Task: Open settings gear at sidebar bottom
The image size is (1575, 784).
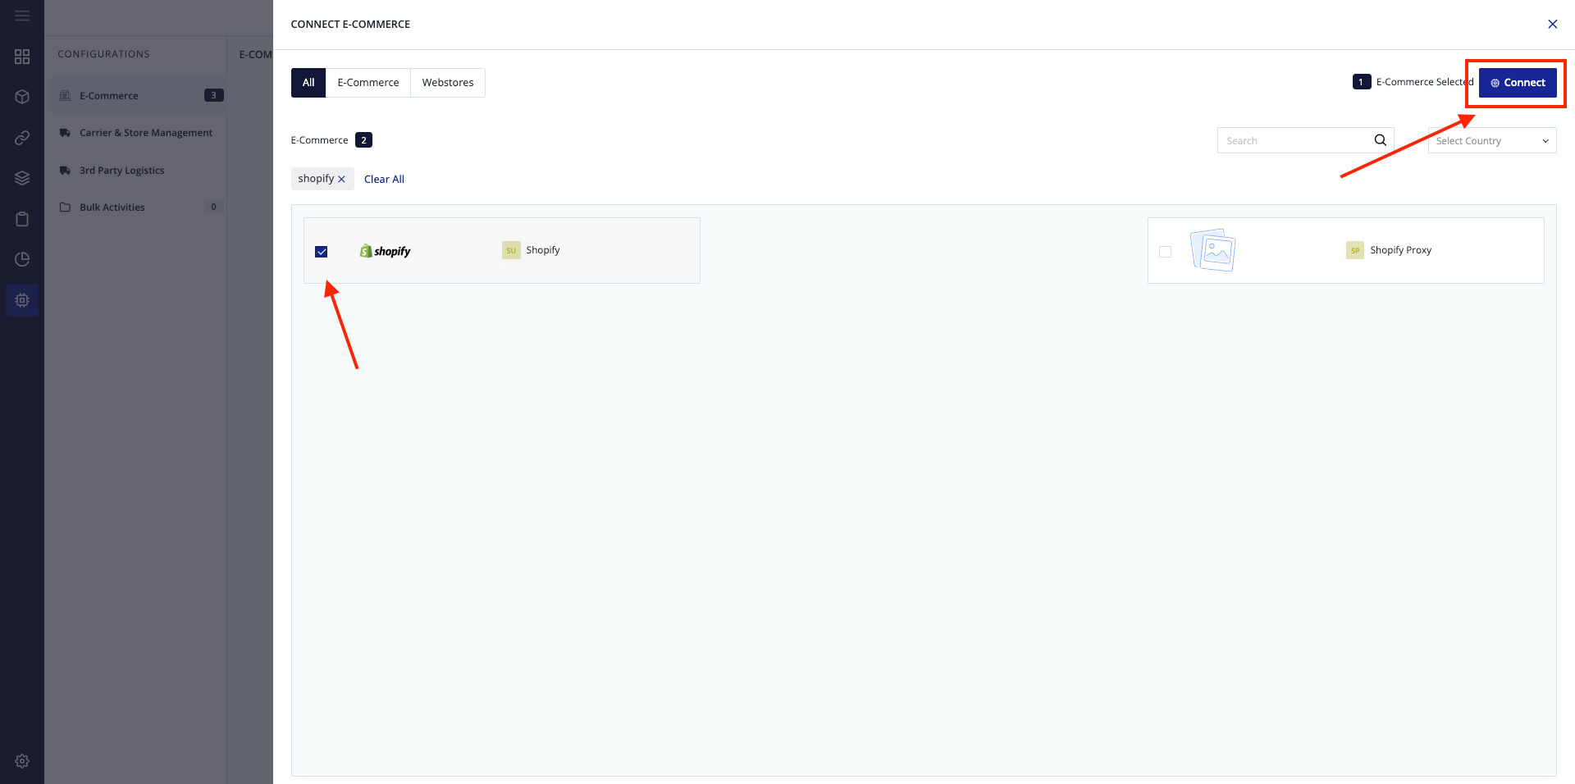Action: tap(22, 761)
